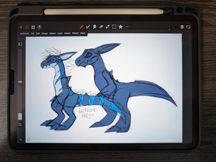Click the back arrow button
The height and width of the screenshot is (162, 216).
21,27
